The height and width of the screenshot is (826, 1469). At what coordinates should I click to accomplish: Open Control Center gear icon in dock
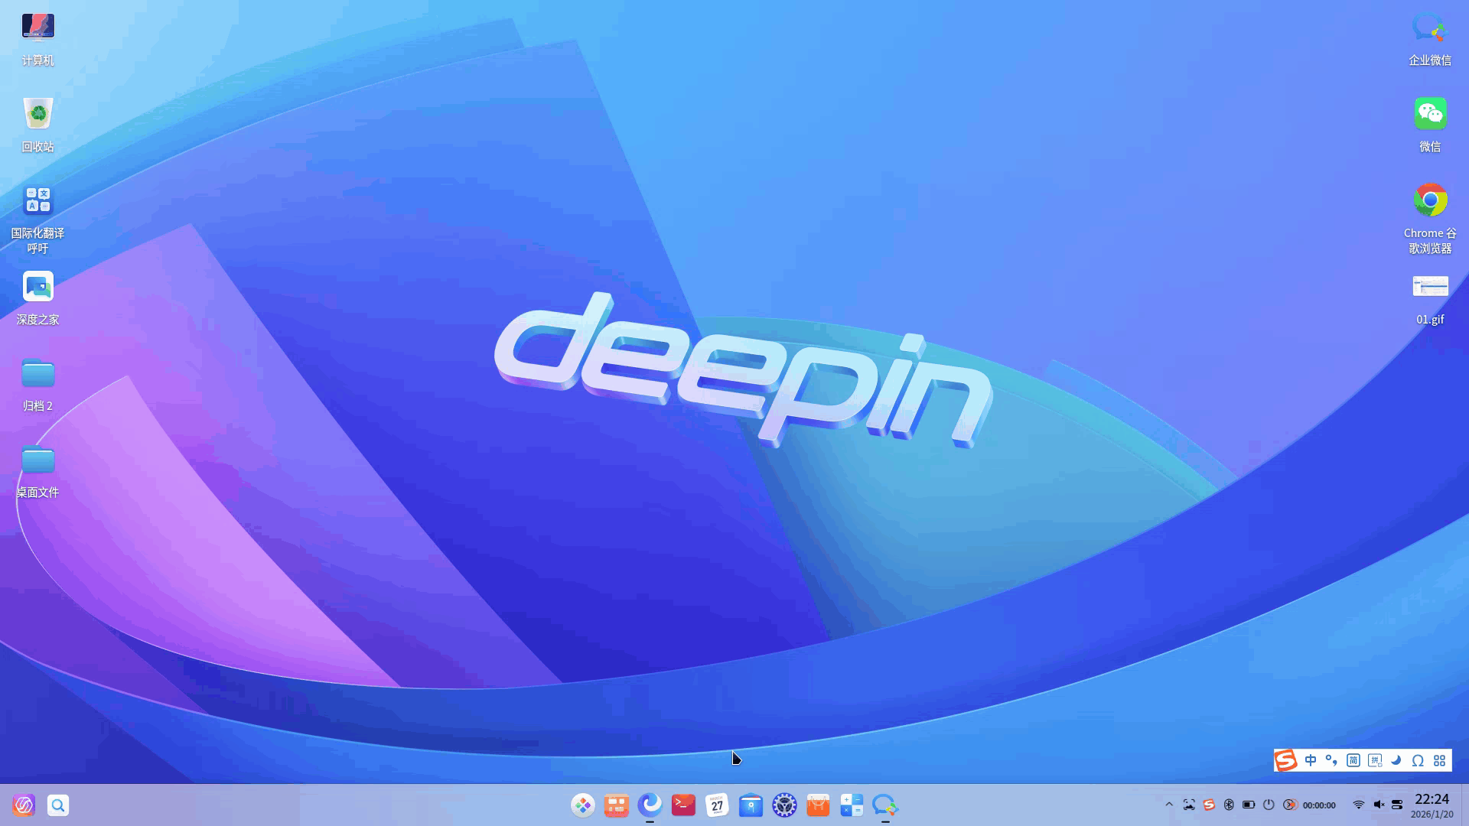point(784,805)
